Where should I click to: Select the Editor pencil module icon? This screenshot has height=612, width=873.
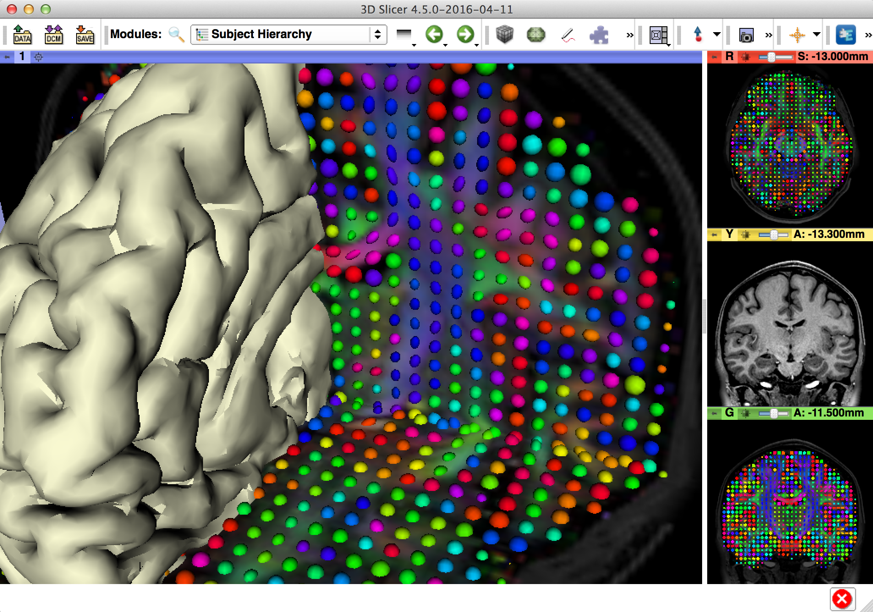coord(568,35)
